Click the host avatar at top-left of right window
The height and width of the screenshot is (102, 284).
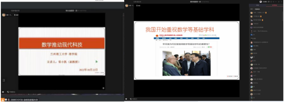pyautogui.click(x=127, y=5)
